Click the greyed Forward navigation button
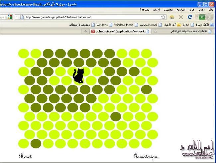 (209, 17)
